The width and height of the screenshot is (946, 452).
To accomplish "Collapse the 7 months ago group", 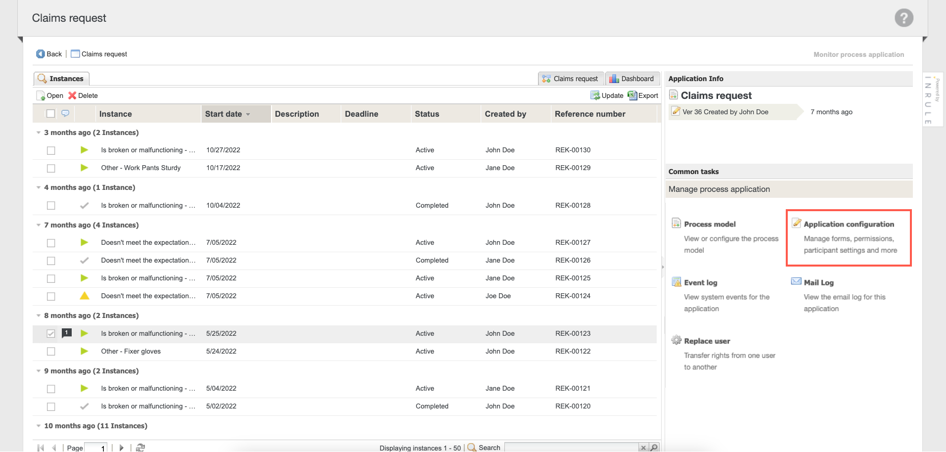I will click(x=39, y=225).
